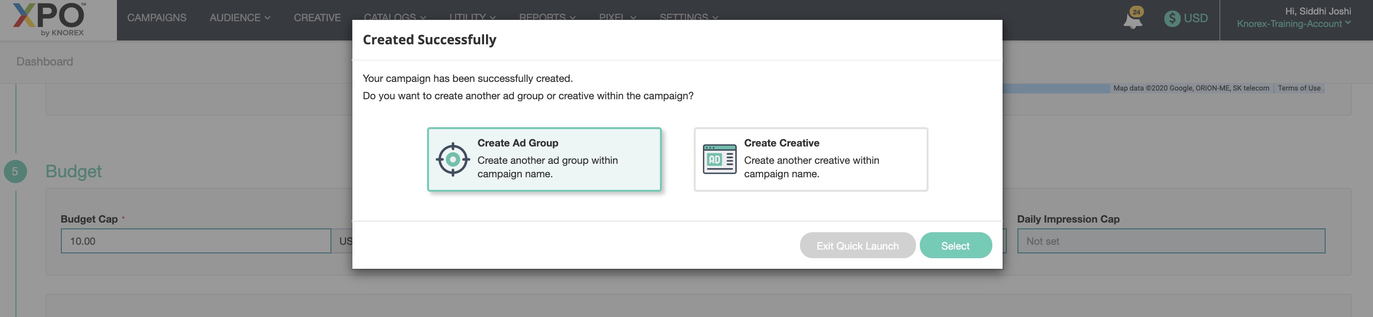Click the Create Ad Group target icon
This screenshot has height=317, width=1373.
(x=453, y=159)
